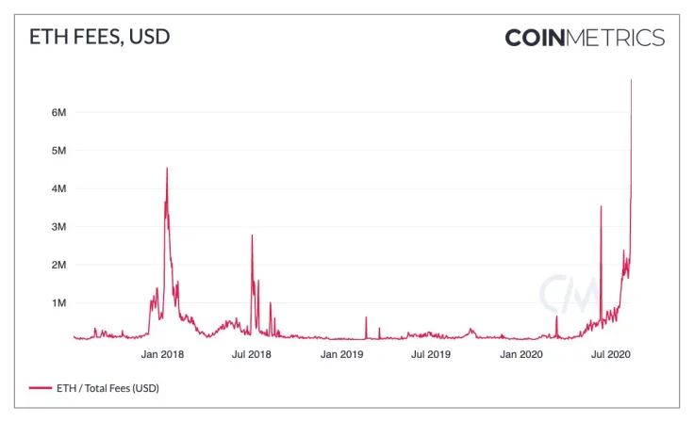Image resolution: width=694 pixels, height=422 pixels.
Task: Click the January 2018 fee peak
Action: 167,170
